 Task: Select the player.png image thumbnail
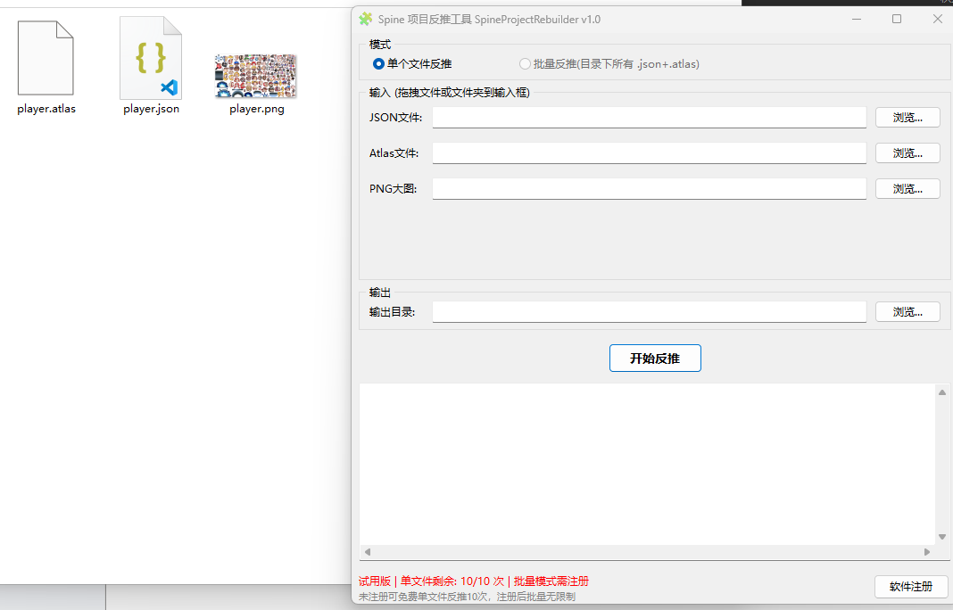coord(256,76)
